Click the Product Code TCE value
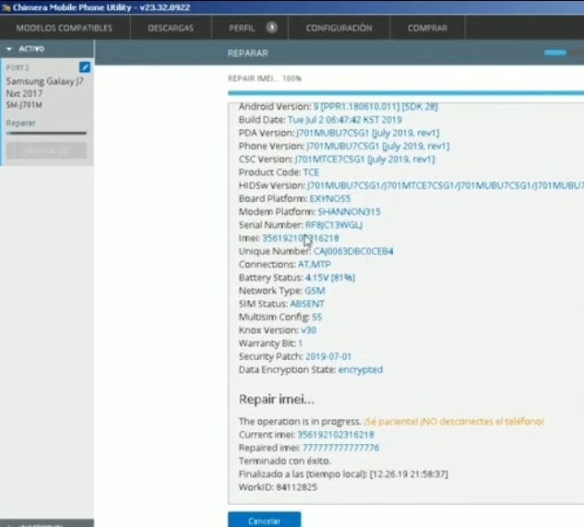584x527 pixels. [x=311, y=173]
